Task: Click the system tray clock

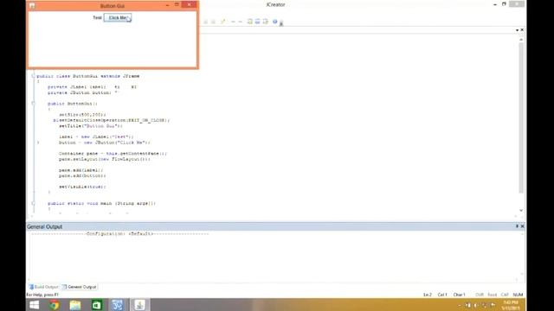Action: [x=511, y=305]
